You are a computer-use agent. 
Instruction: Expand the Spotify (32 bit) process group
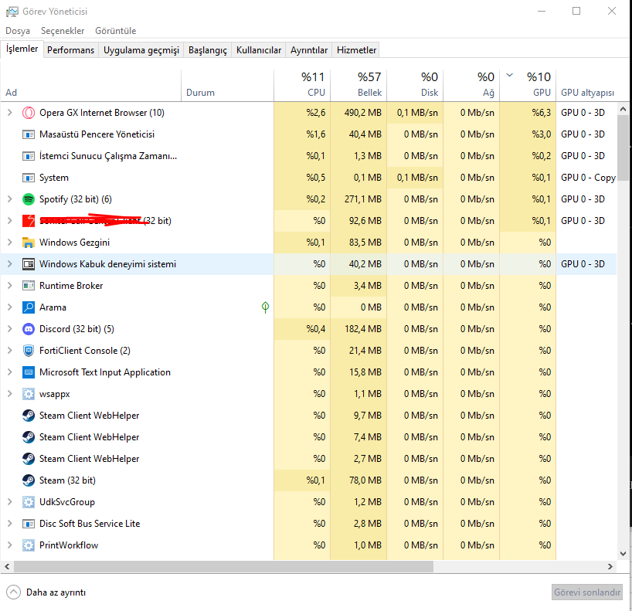pos(10,199)
